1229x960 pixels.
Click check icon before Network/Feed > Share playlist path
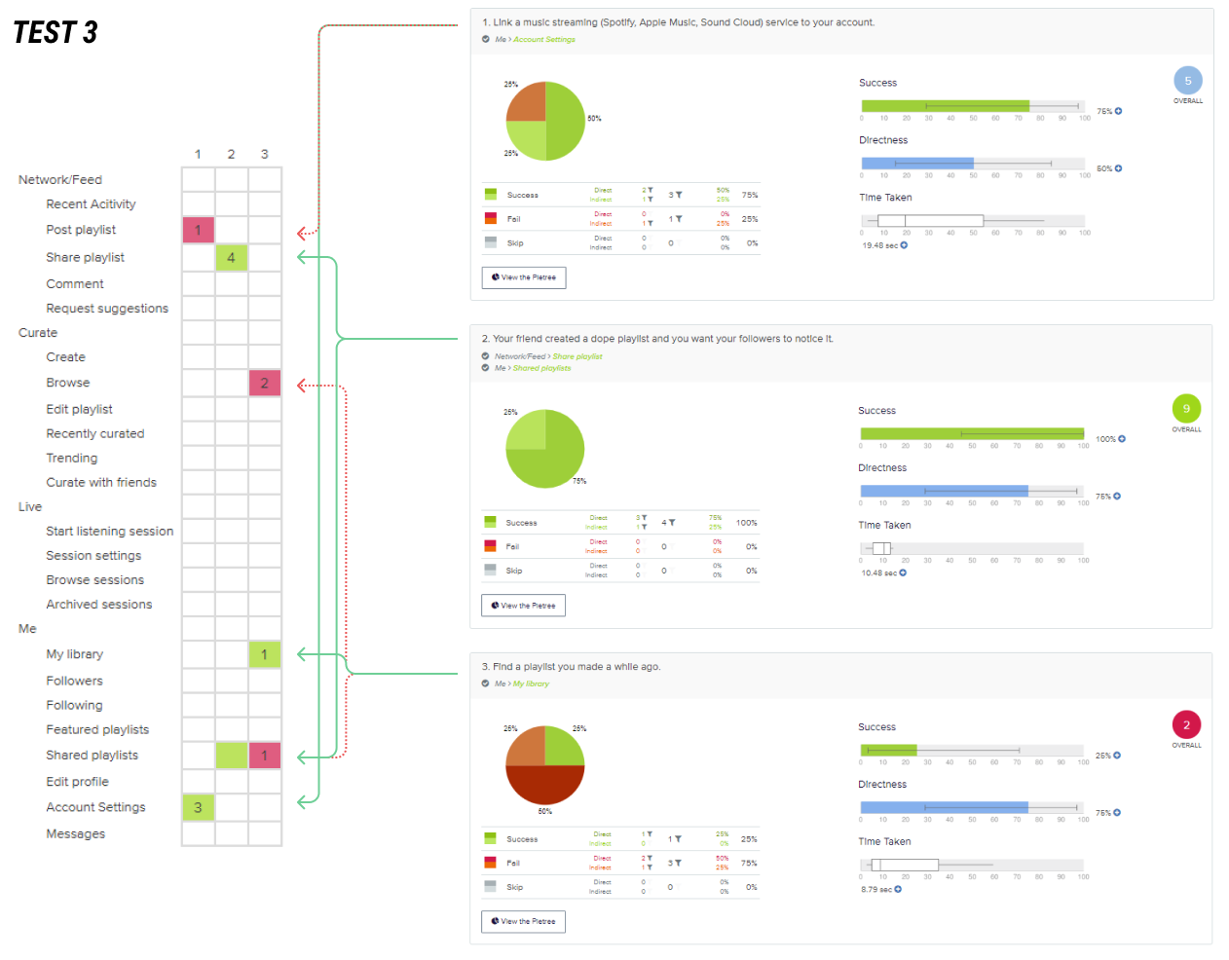(x=486, y=356)
